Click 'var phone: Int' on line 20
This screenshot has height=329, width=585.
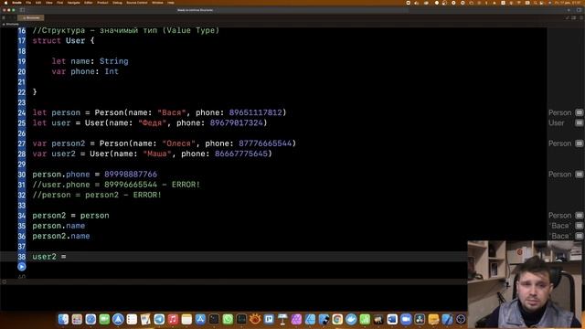coord(85,71)
